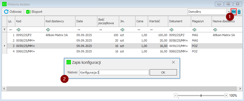Click the Jm. column header

coord(127,21)
